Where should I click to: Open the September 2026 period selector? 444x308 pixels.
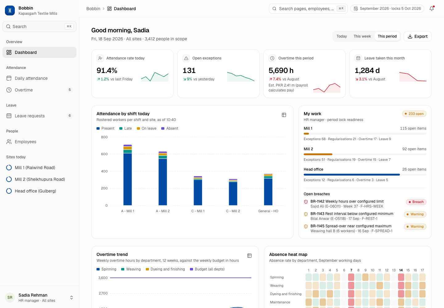(387, 9)
